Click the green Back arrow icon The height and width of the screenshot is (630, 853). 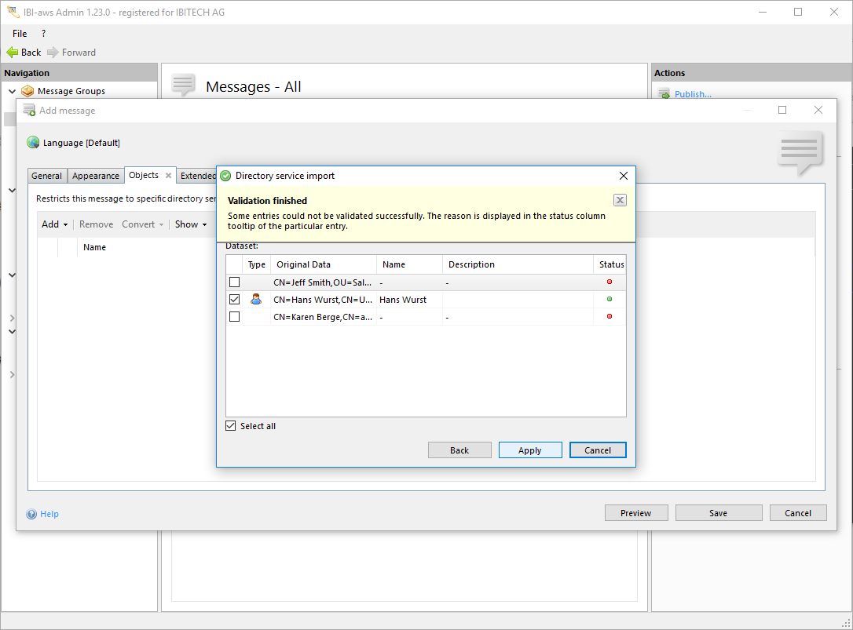point(12,53)
